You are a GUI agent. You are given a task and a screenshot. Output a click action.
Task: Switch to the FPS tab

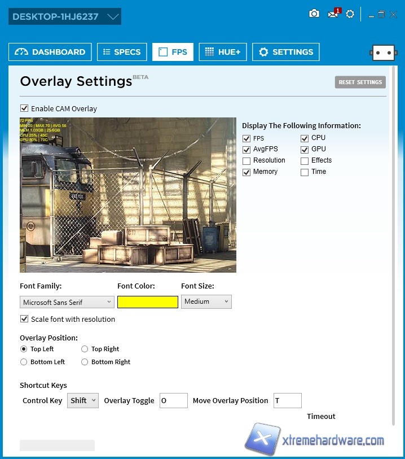[x=173, y=52]
